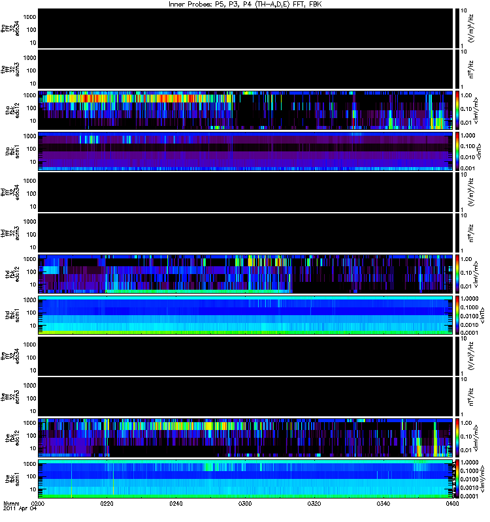Click the <|mV/m|> unit label beside thd fbk edc12
The image size is (490, 522).
476,274
